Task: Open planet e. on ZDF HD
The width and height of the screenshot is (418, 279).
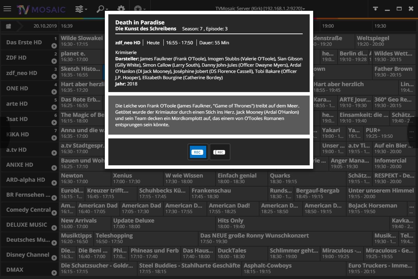Action: 82,56
